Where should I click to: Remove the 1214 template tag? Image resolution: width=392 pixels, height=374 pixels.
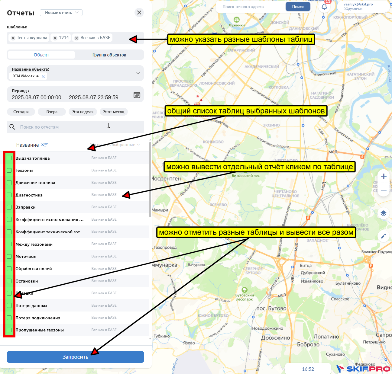(55, 38)
